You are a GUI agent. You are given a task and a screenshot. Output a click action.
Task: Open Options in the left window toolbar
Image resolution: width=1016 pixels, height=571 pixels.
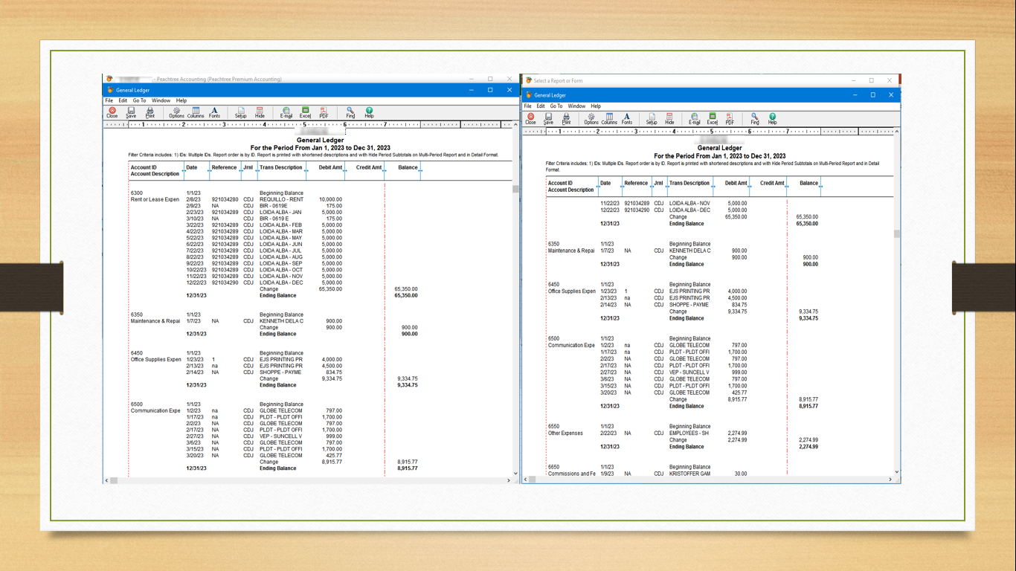pos(176,112)
